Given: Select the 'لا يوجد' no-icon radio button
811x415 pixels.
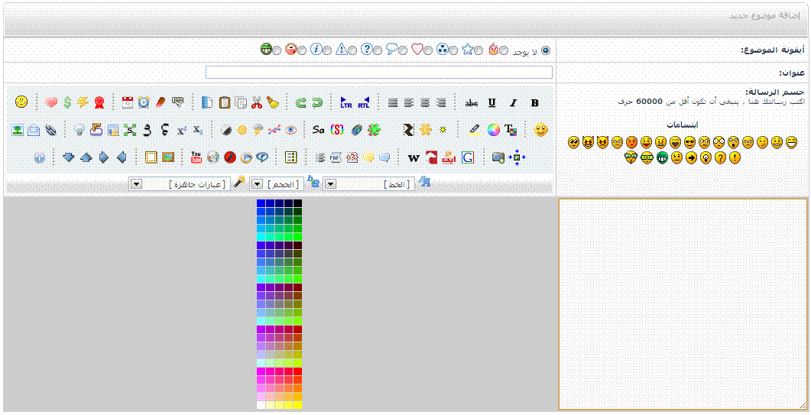Looking at the screenshot, I should coord(545,50).
